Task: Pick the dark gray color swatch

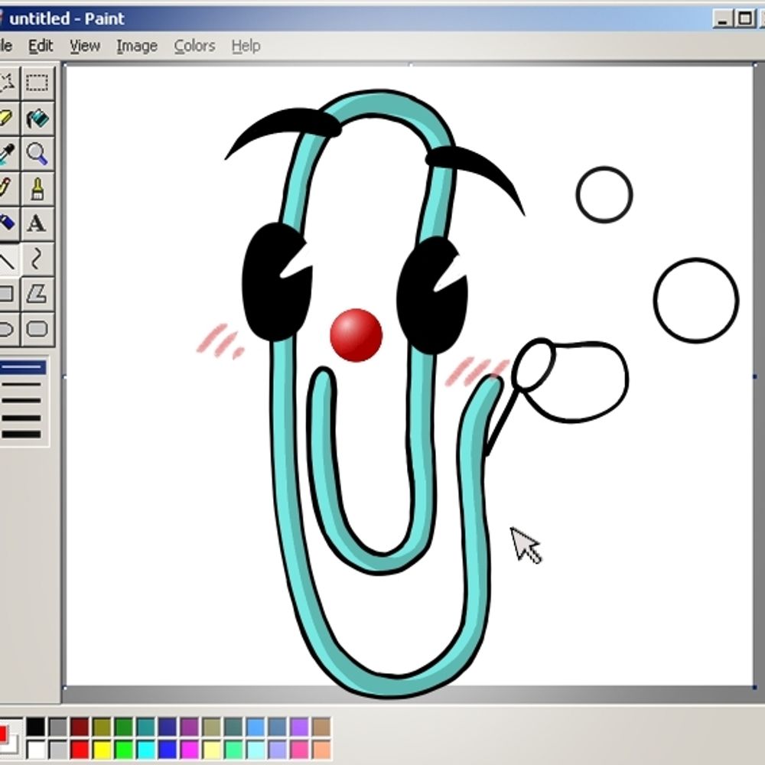Action: pyautogui.click(x=57, y=727)
